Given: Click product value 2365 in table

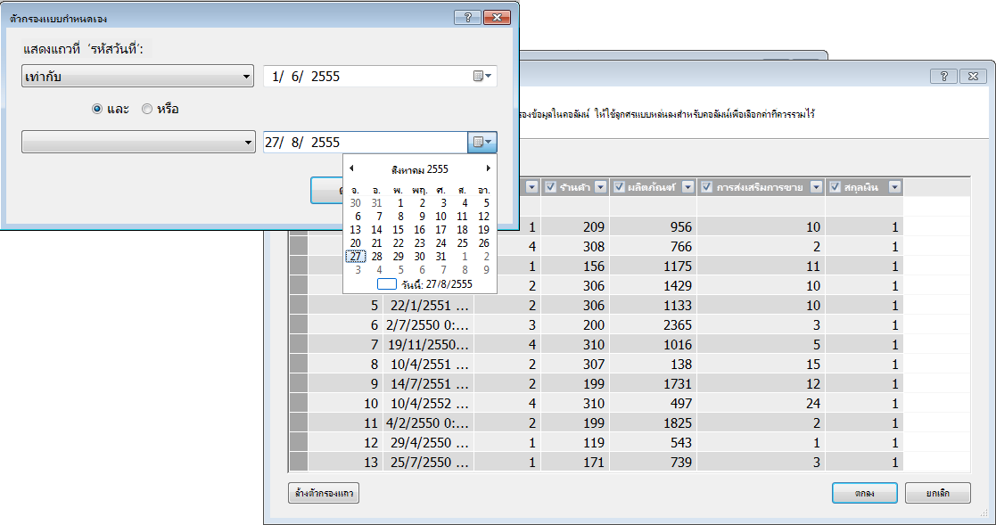Looking at the screenshot, I should click(653, 325).
